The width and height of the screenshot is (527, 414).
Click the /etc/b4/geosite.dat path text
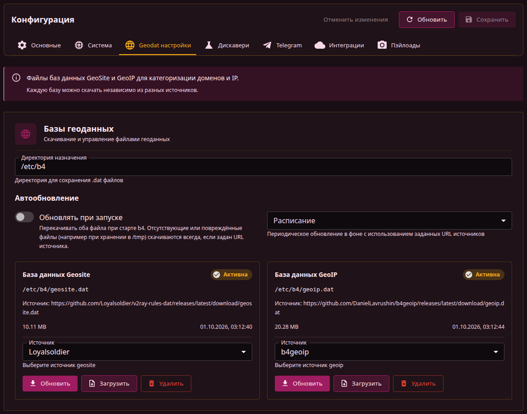55,290
